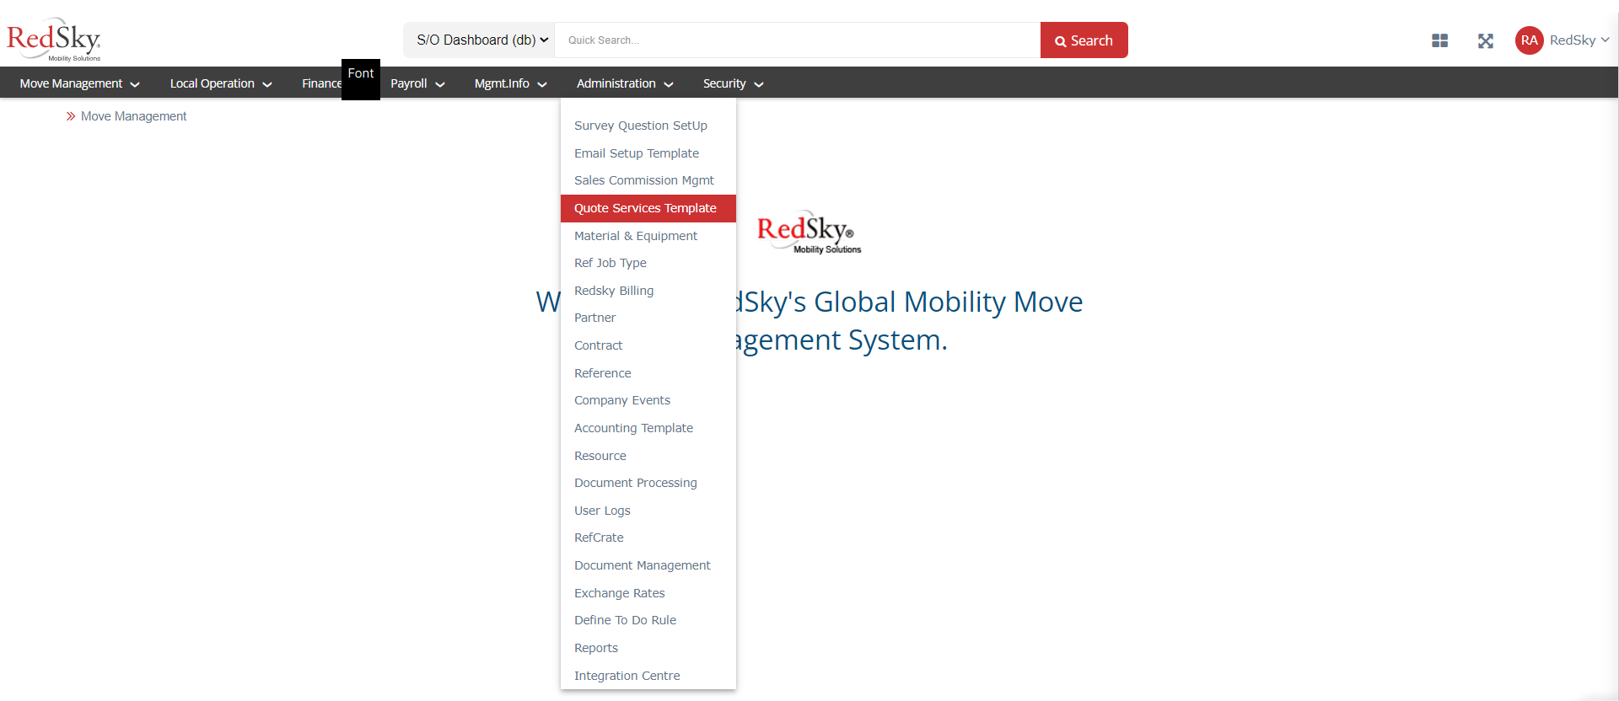1619x701 pixels.
Task: Choose Document Management option
Action: click(648, 565)
